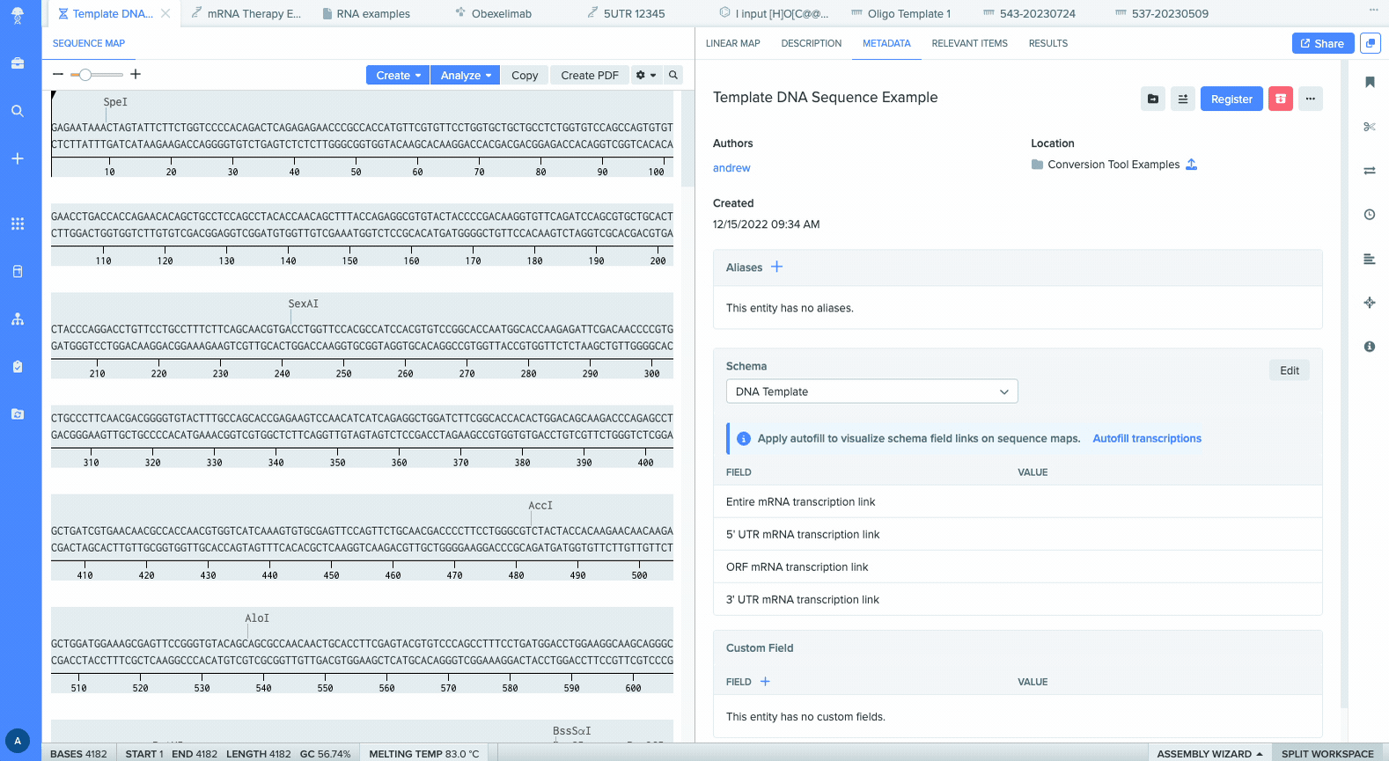
Task: Click the list icon left of Register
Action: 1183,99
